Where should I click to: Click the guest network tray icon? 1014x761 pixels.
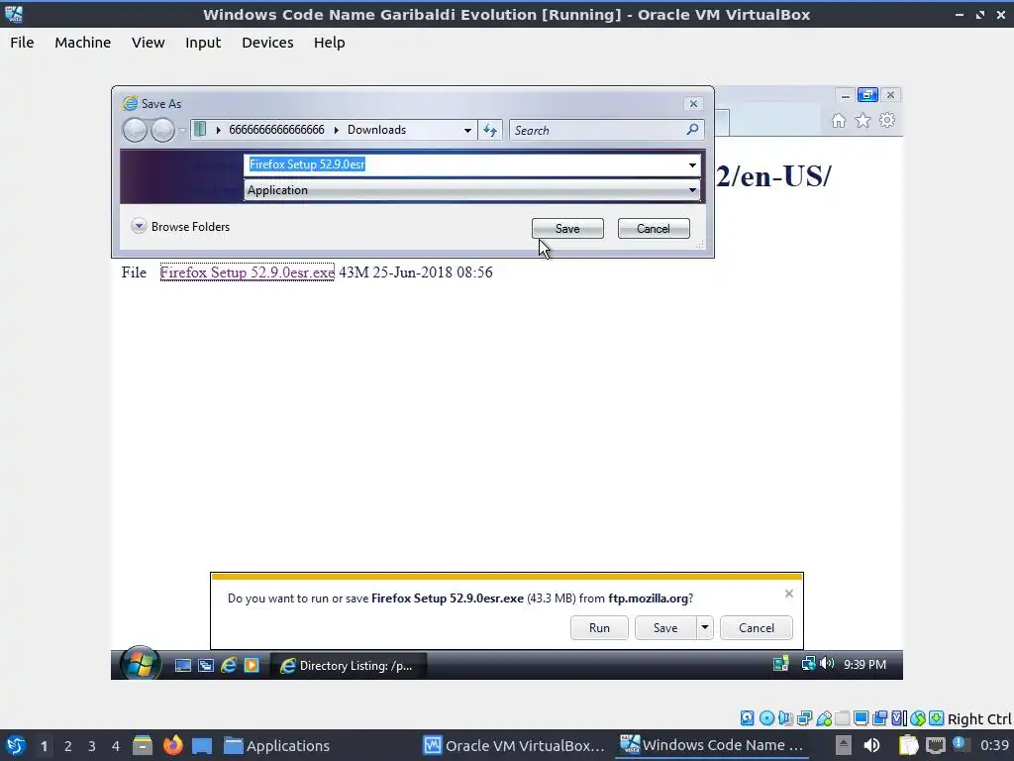click(x=808, y=664)
